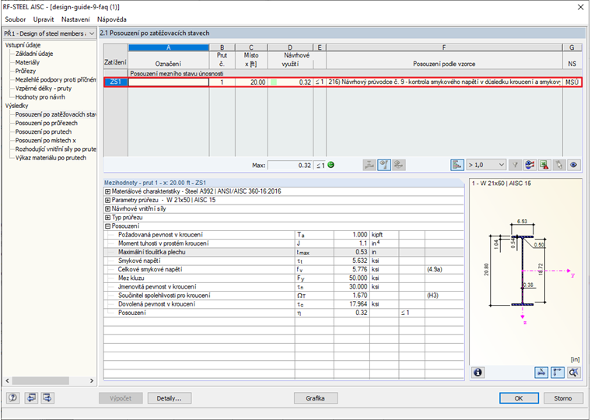Select Mezilehlé podpory proti příčnému tree item
This screenshot has height=420, width=591.
click(x=55, y=79)
